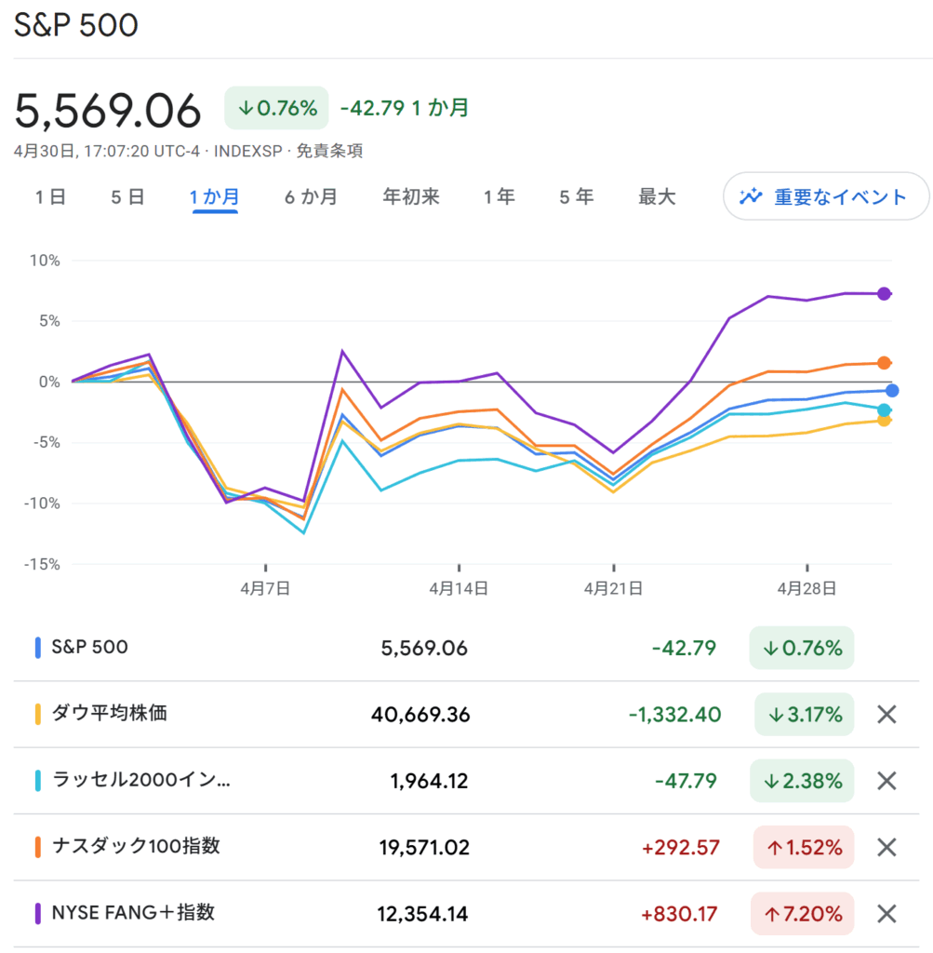Switch to the 1年 time range
This screenshot has width=933, height=953.
500,197
